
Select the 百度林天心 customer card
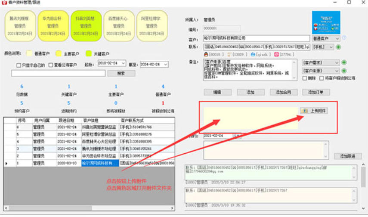click(x=119, y=26)
